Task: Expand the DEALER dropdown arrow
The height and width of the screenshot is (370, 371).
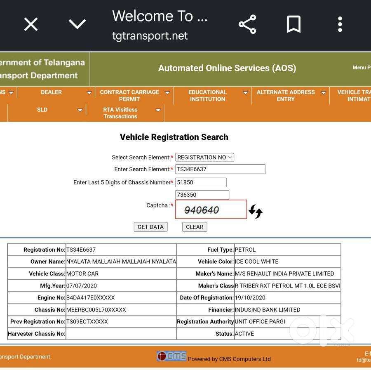Action: tap(89, 92)
